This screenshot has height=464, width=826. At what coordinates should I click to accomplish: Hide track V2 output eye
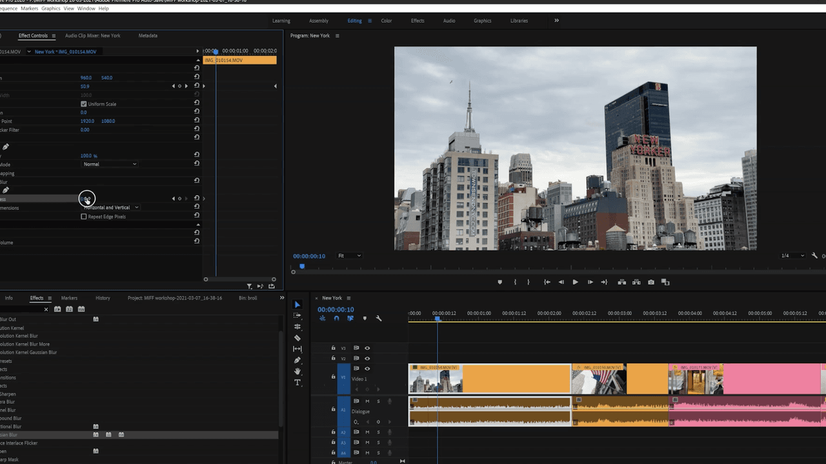tap(367, 358)
